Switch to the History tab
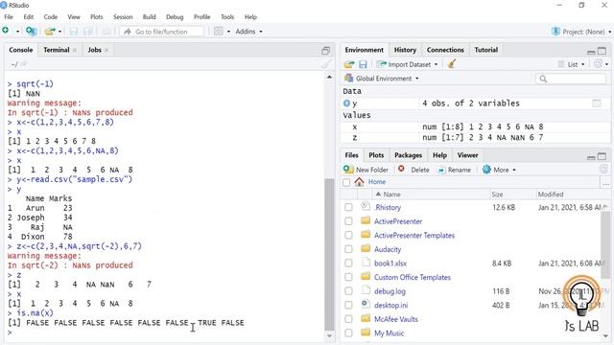The image size is (614, 345). pos(405,50)
